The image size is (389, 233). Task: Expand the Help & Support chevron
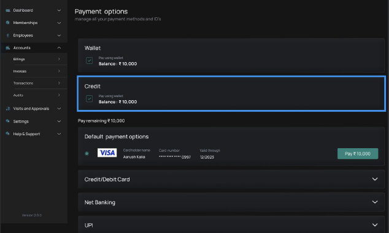[59, 134]
